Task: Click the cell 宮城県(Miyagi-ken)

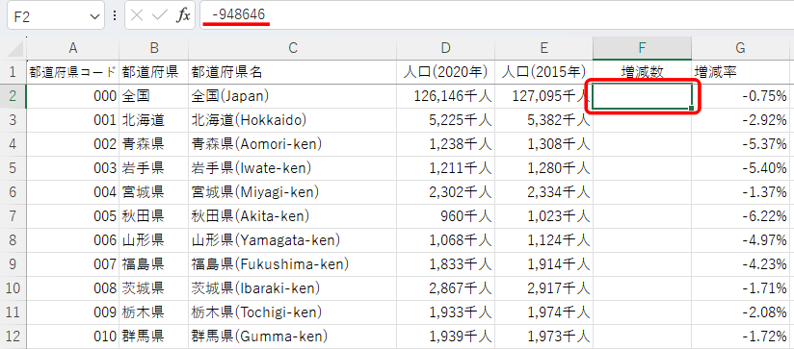Action: click(x=293, y=192)
